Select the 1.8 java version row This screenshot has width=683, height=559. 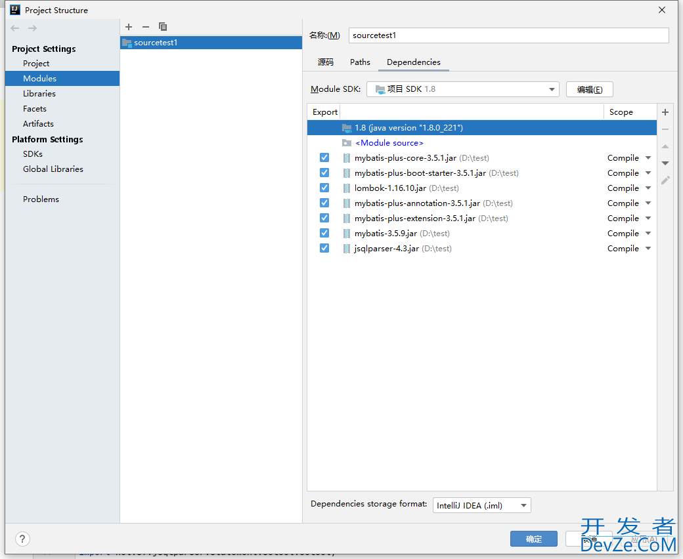(482, 128)
